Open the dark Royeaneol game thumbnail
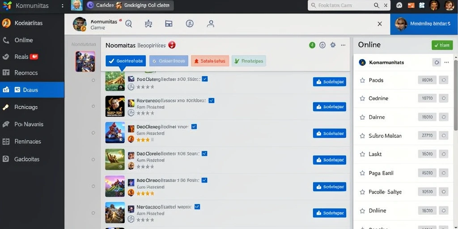458x229 pixels. pyautogui.click(x=115, y=106)
